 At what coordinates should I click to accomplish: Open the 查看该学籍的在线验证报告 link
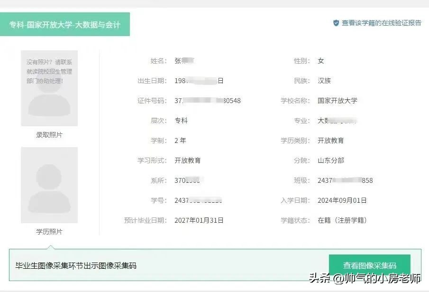click(381, 23)
